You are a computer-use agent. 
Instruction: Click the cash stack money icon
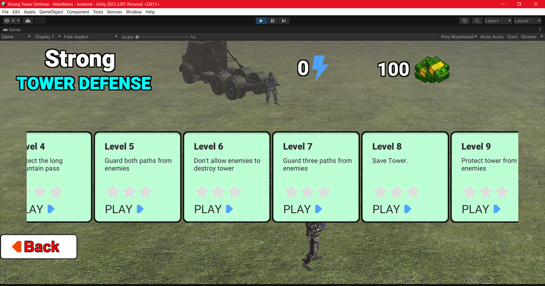coord(432,69)
